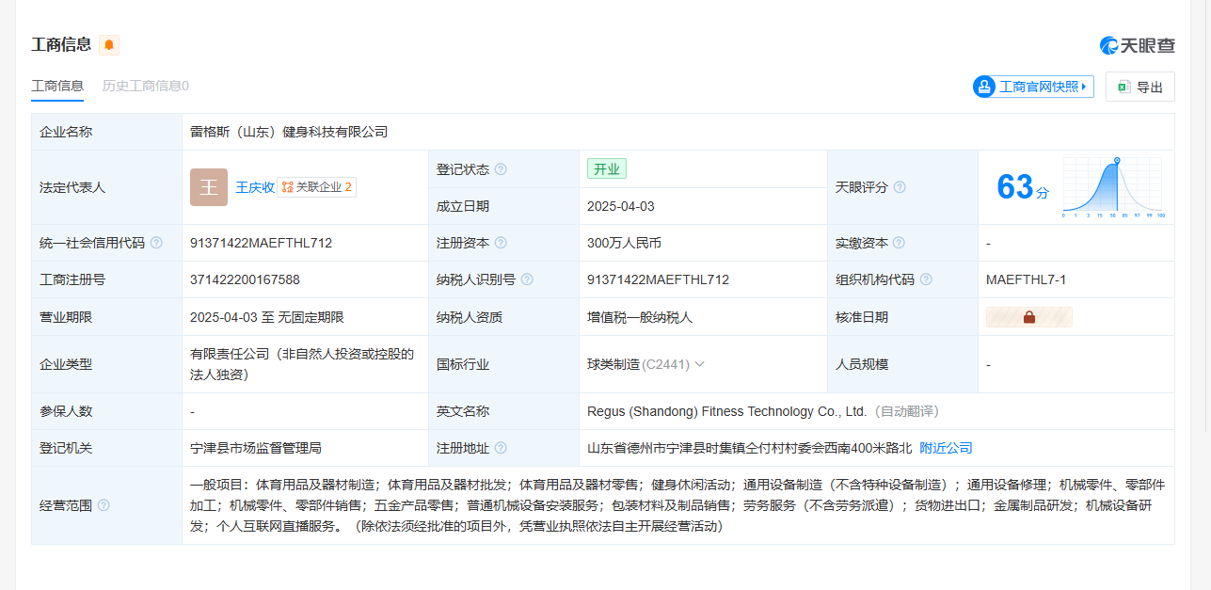Click the help icon beside 天眼评分
1211x590 pixels.
tap(900, 187)
